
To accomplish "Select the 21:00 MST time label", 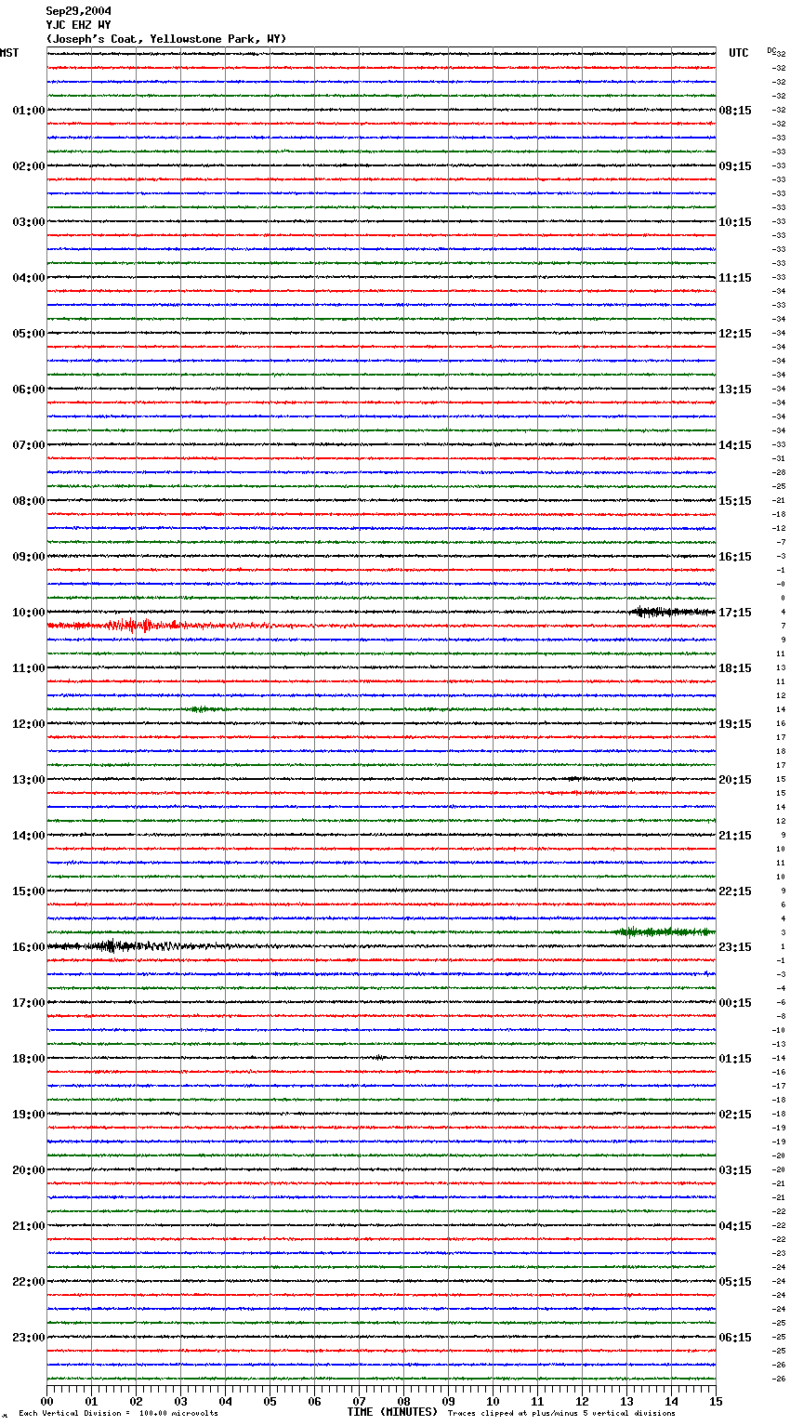I will coord(29,1226).
